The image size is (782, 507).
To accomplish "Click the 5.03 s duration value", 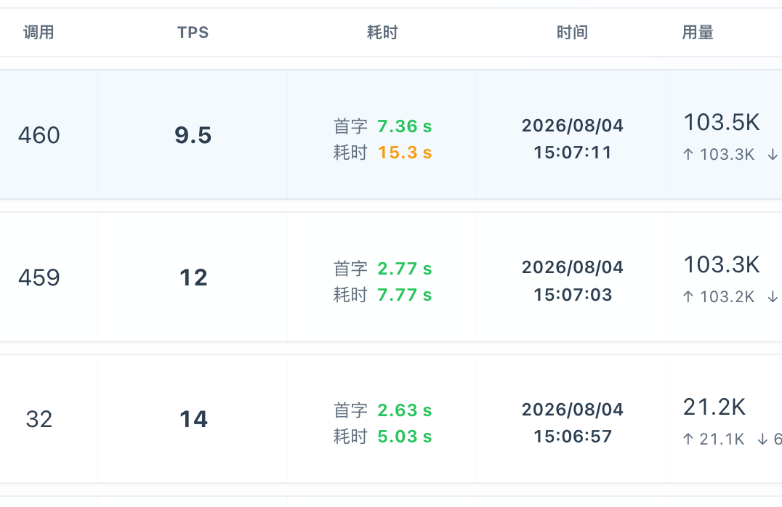I will pyautogui.click(x=405, y=437).
